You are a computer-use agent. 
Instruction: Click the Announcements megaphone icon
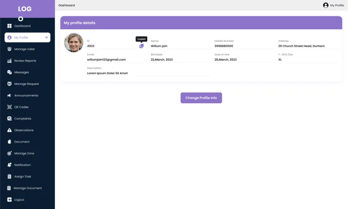coord(9,95)
